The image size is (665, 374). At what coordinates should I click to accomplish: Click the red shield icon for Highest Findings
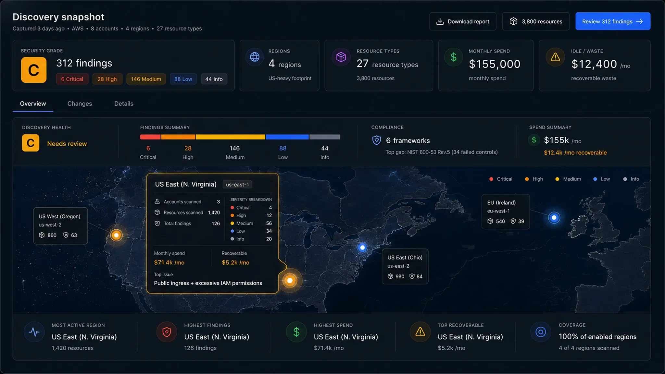[x=167, y=332]
